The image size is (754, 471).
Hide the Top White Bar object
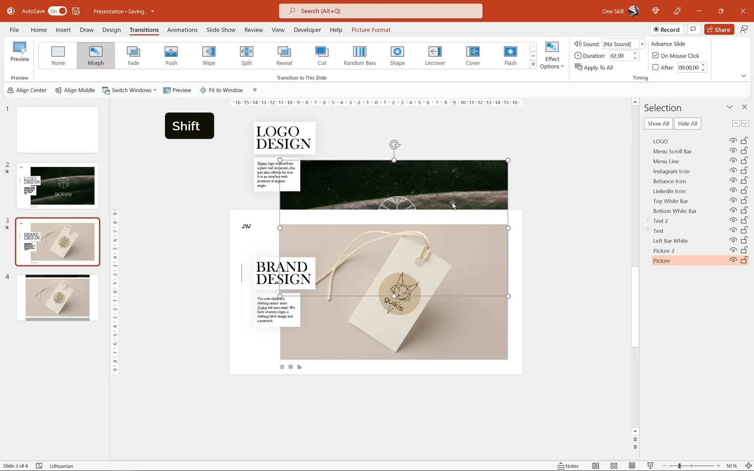[733, 201]
